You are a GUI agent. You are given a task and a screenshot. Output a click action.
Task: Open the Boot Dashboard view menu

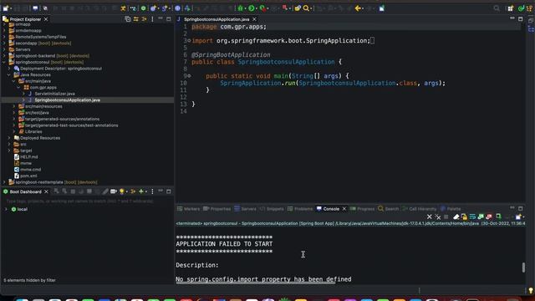[x=152, y=191]
